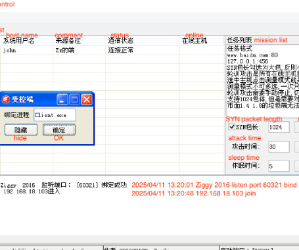Viewport: 299px width, 250px height.
Task: Click the 任务列表 panel label
Action: [239, 40]
